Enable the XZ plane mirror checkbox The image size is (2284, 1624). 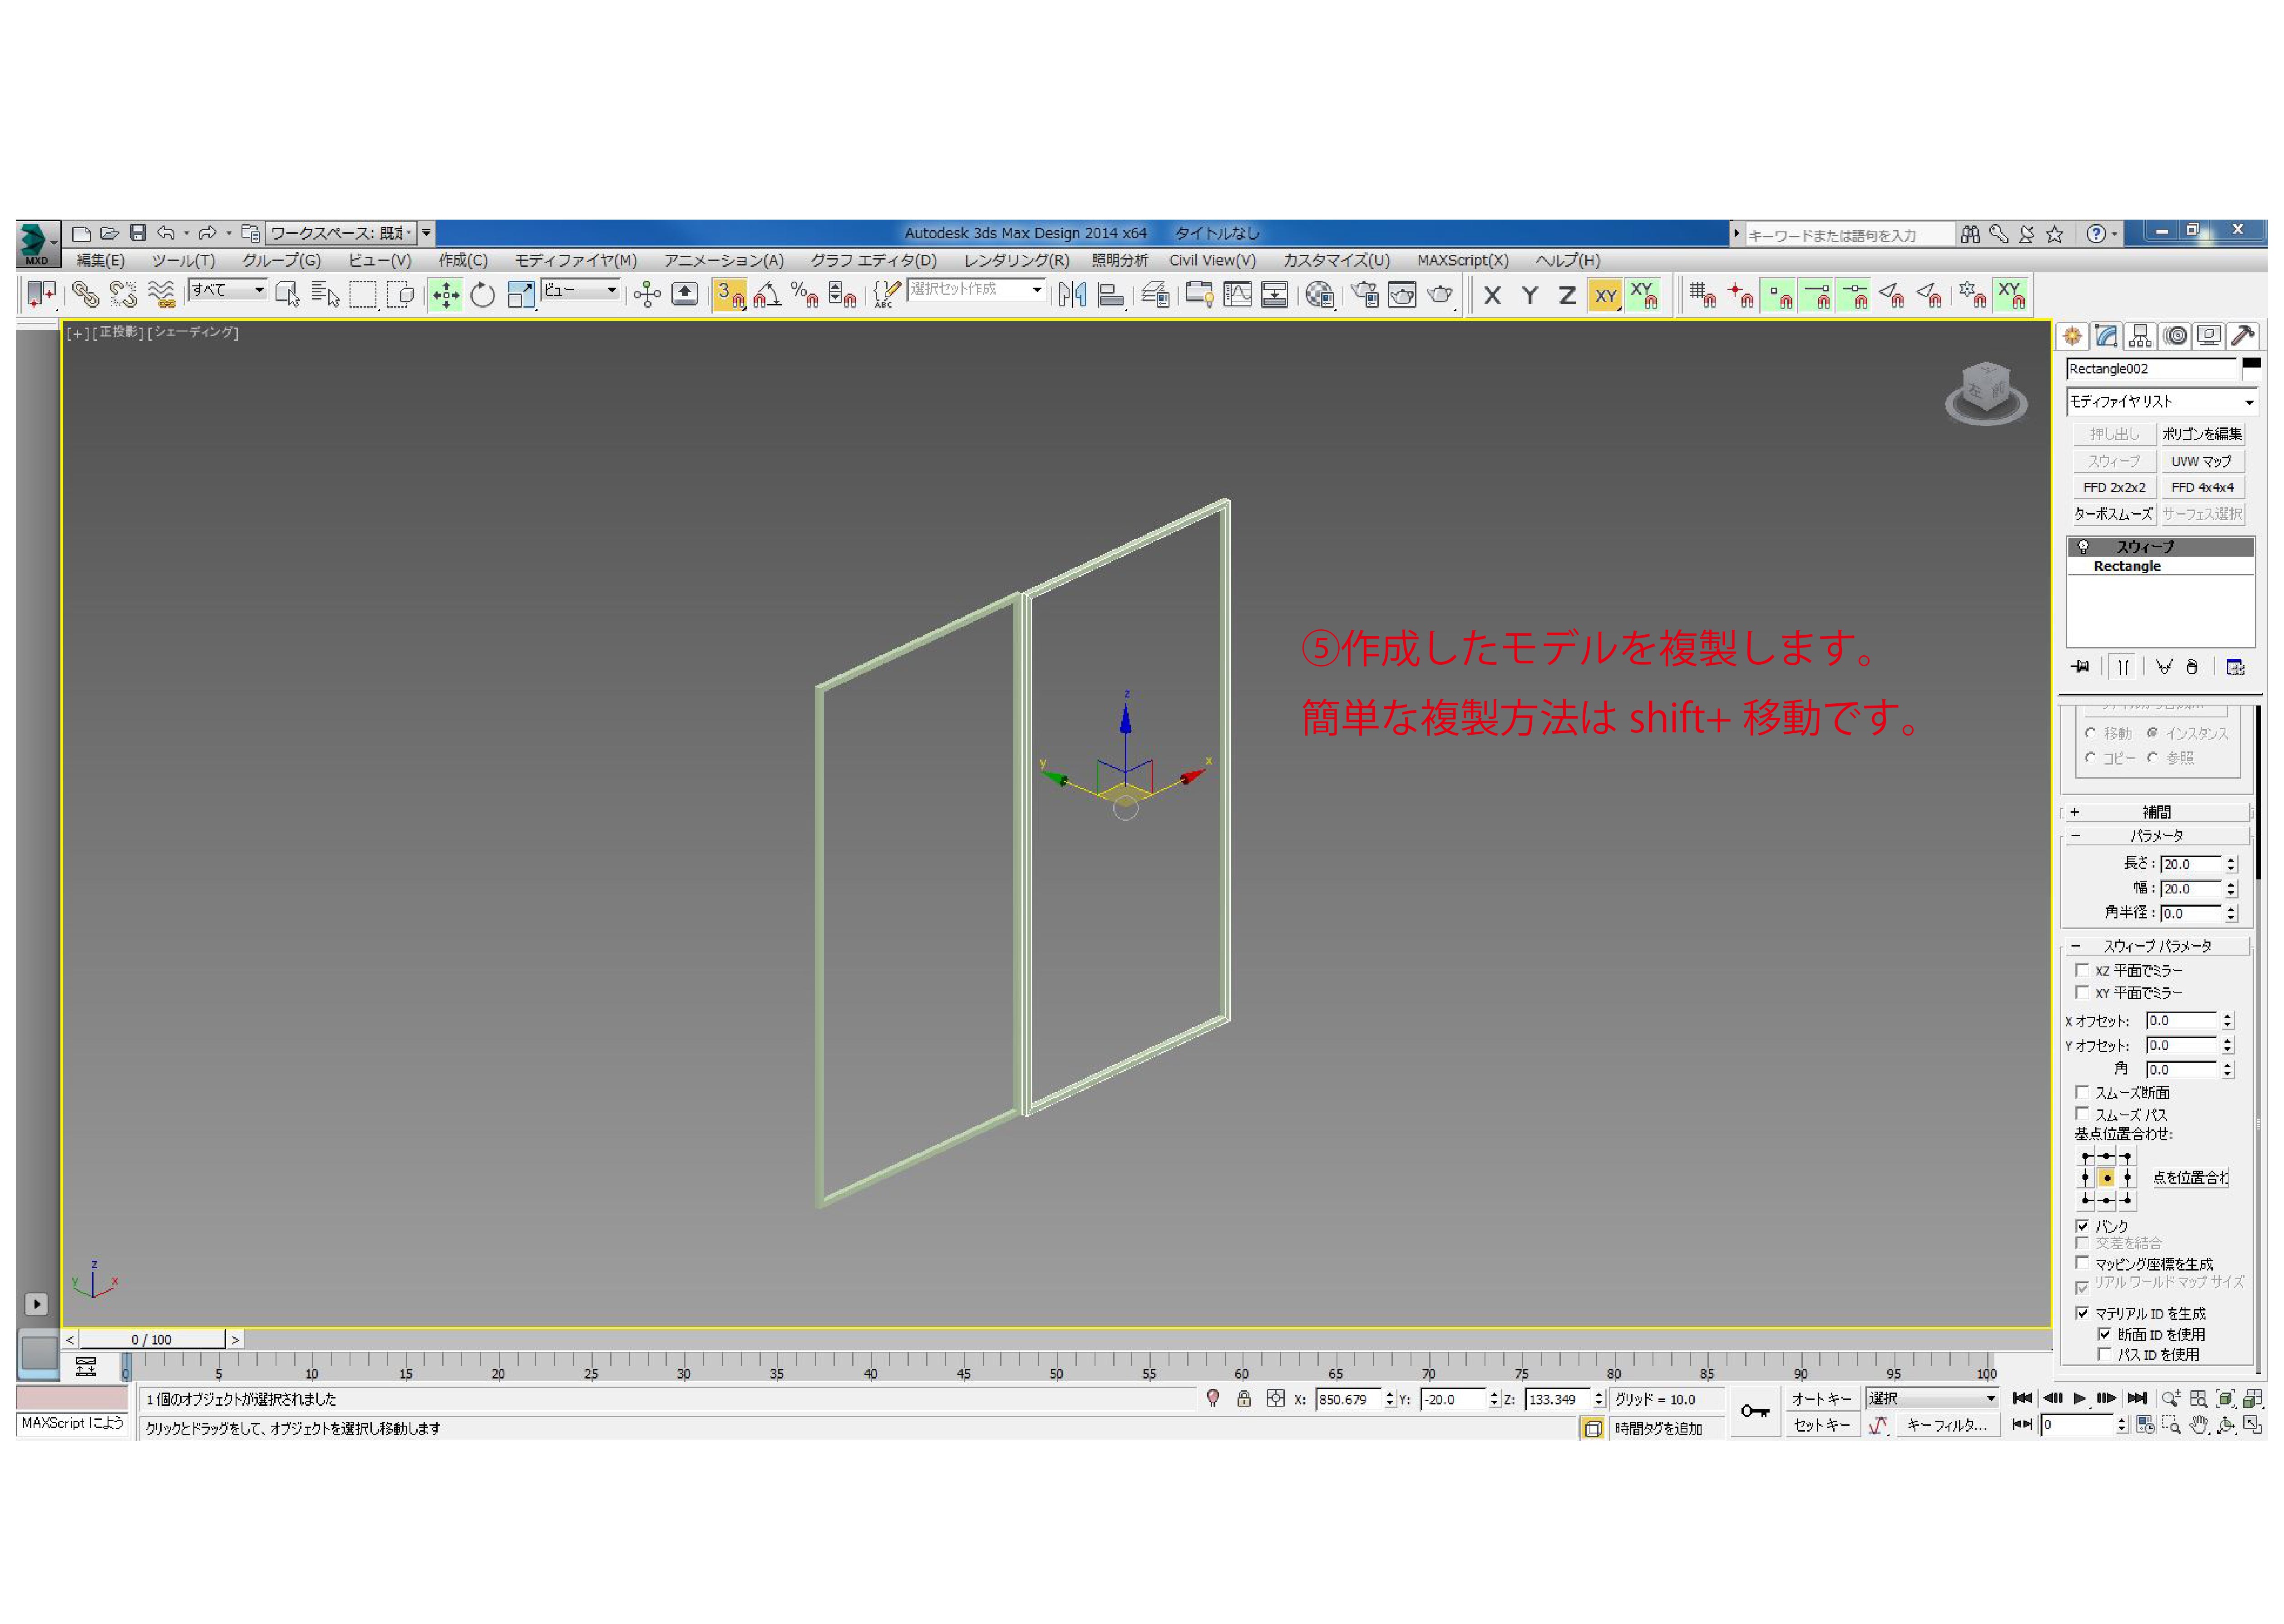(x=2082, y=970)
